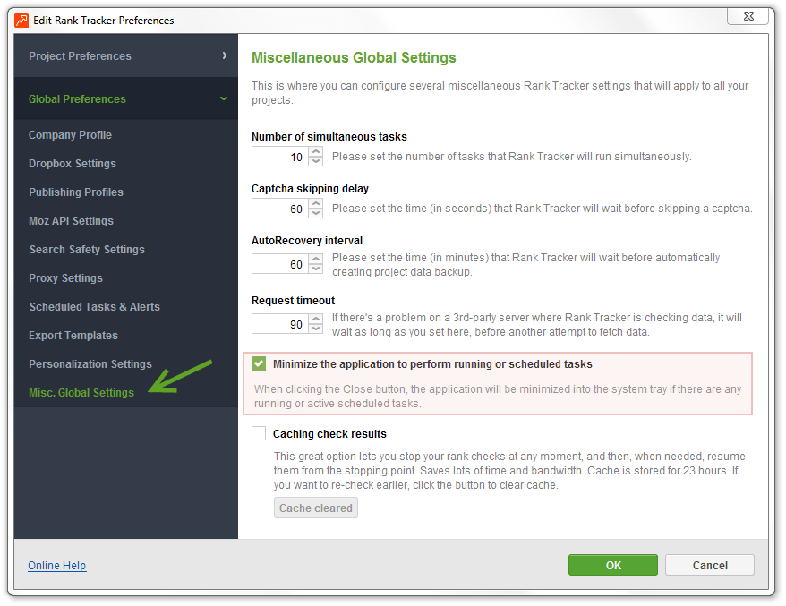
Task: Increase the number of simultaneous tasks
Action: click(x=315, y=152)
